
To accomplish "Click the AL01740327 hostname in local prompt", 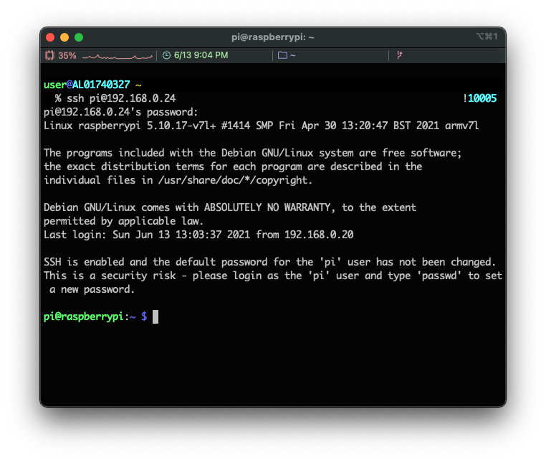I will (100, 85).
